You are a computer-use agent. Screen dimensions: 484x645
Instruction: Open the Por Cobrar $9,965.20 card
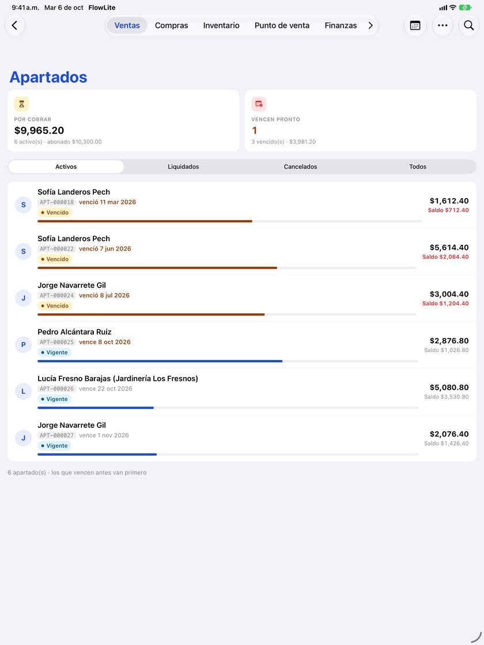tap(123, 121)
